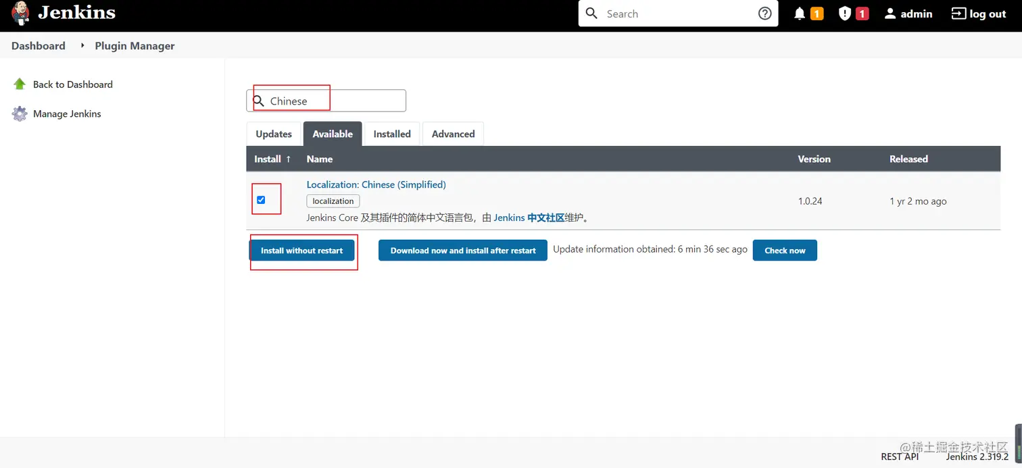The width and height of the screenshot is (1022, 468).
Task: Switch to the Installed tab
Action: (392, 134)
